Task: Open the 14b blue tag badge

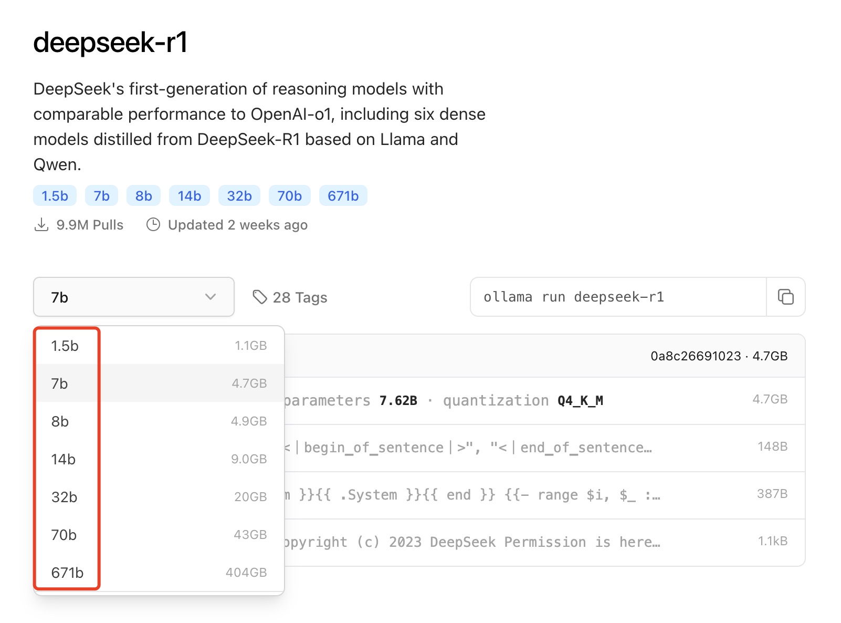Action: [190, 196]
